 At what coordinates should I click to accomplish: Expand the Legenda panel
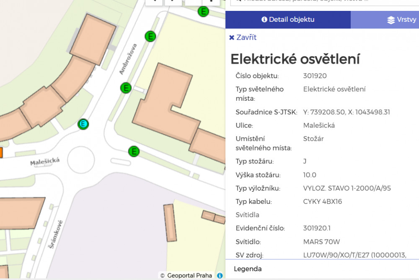(x=248, y=269)
